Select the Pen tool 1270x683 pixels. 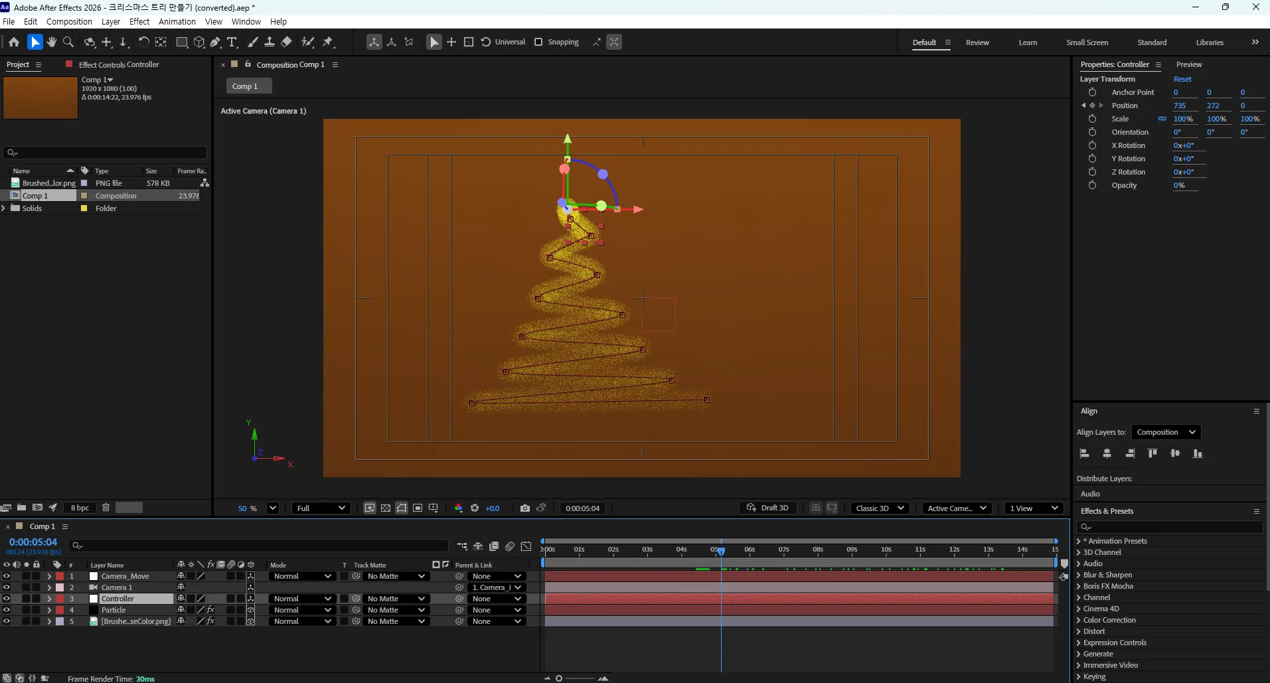(215, 42)
